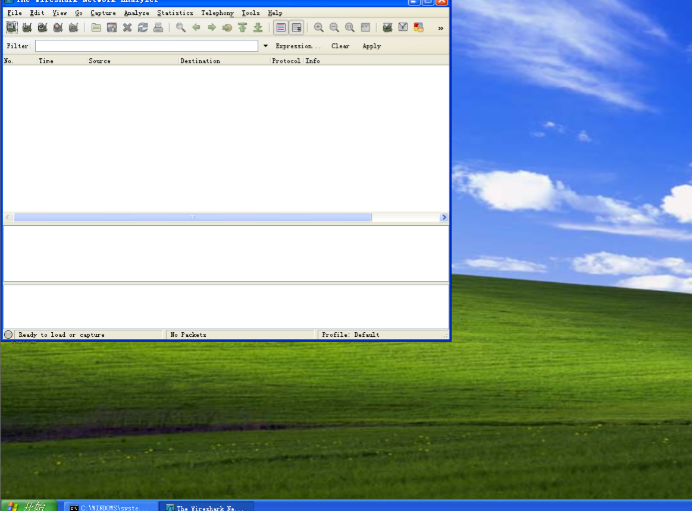Zoom out toolbar icon
Image resolution: width=692 pixels, height=511 pixels.
[334, 27]
